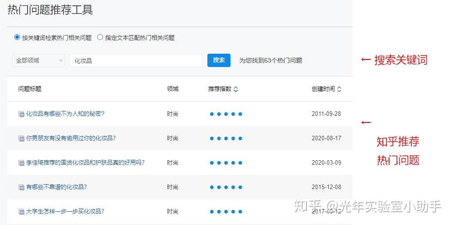Open question 李佳琦推荐的国货化妆品和护肤品真的好用吗?
Screen dimensions: 453x225
pyautogui.click(x=85, y=162)
